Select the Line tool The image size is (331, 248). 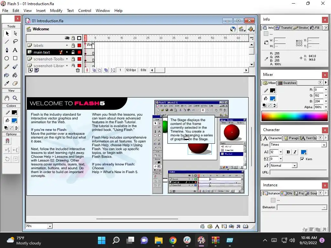[x=7, y=42]
